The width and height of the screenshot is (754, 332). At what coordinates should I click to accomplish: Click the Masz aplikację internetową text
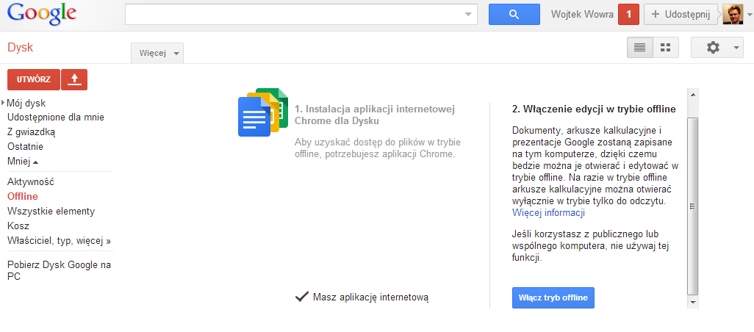[x=370, y=297]
